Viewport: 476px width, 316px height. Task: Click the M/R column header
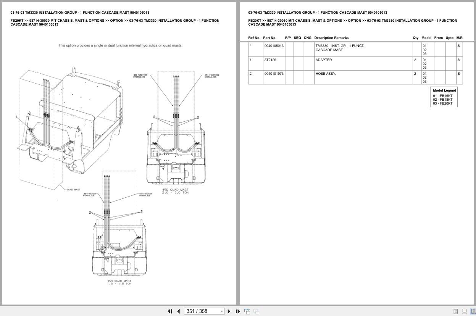(x=460, y=38)
